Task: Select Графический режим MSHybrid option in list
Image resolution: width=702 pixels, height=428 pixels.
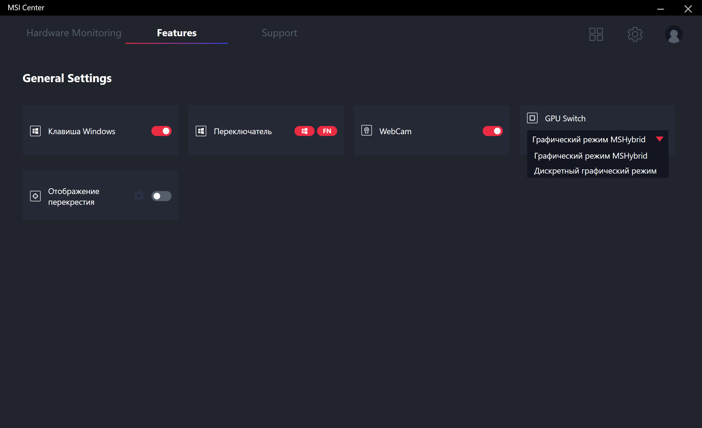Action: pyautogui.click(x=590, y=156)
